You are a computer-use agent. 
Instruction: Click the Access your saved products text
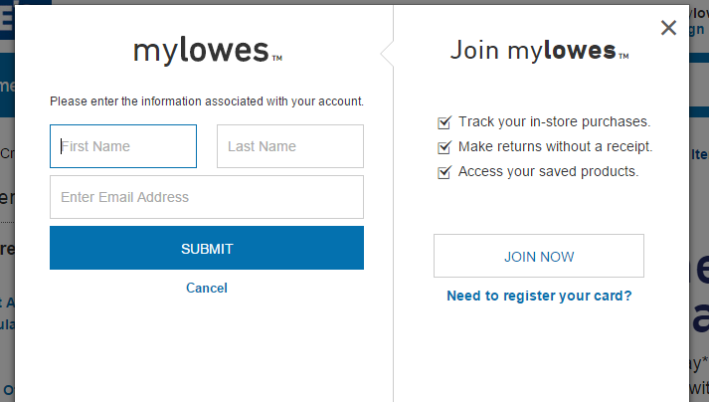(x=549, y=171)
